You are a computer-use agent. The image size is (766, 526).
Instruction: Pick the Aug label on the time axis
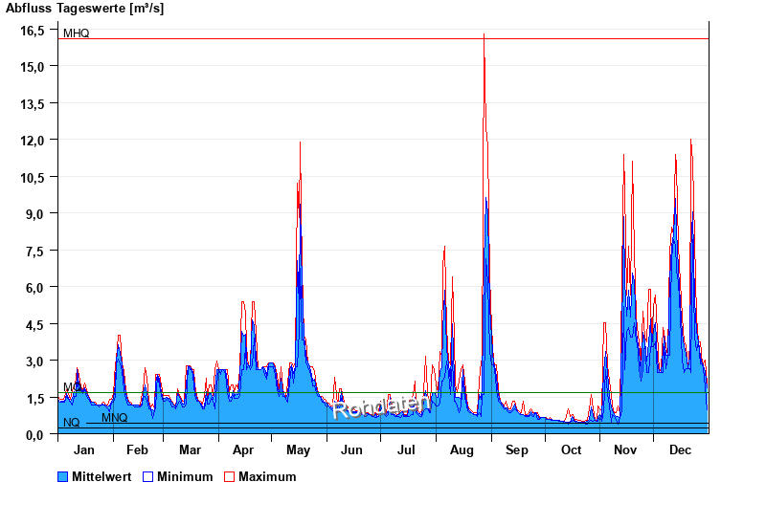click(462, 450)
